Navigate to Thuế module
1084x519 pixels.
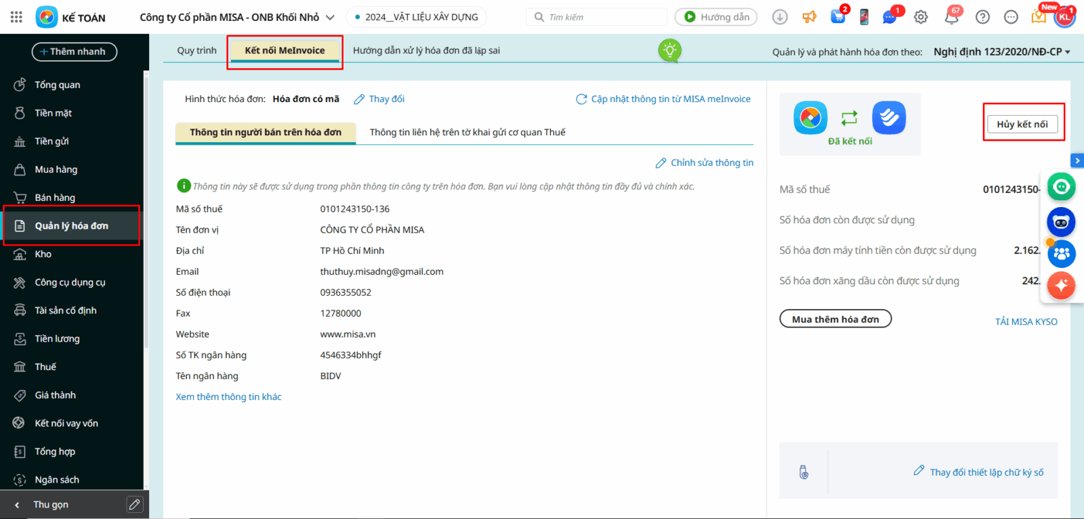click(x=71, y=367)
